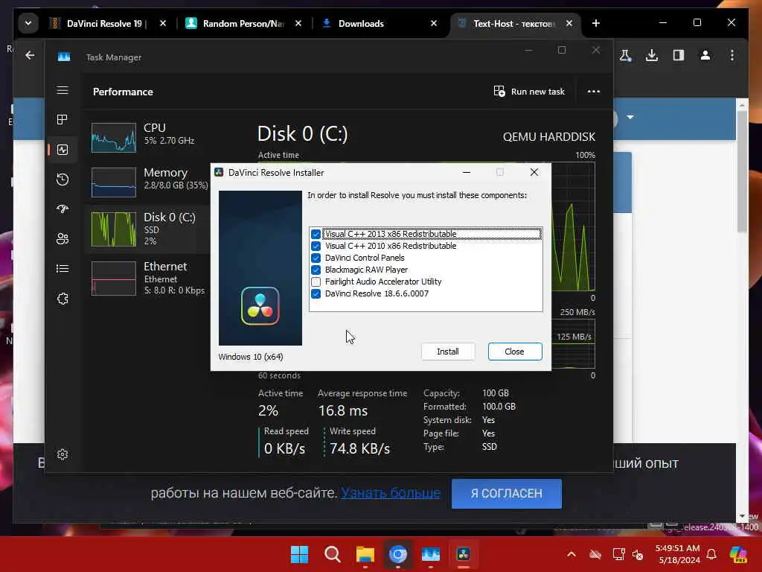Go back in the browser
The height and width of the screenshot is (572, 762).
click(x=30, y=55)
